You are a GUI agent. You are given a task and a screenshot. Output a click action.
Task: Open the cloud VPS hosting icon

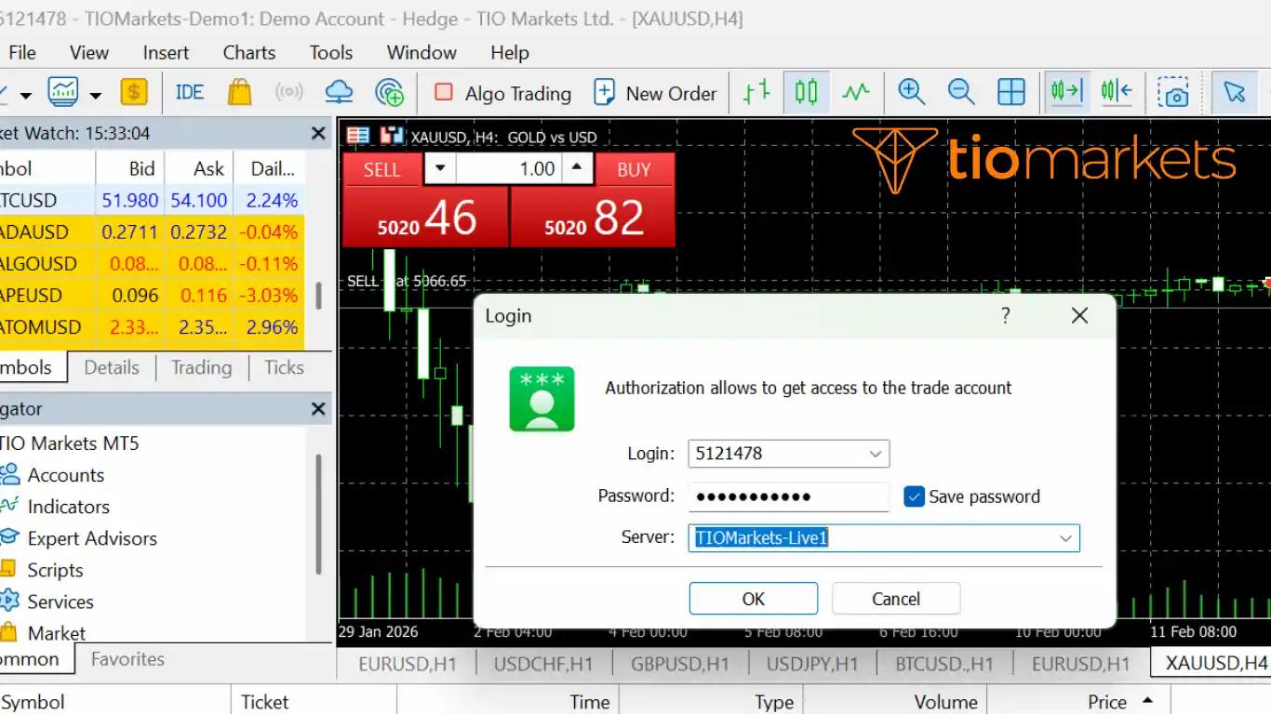coord(339,92)
